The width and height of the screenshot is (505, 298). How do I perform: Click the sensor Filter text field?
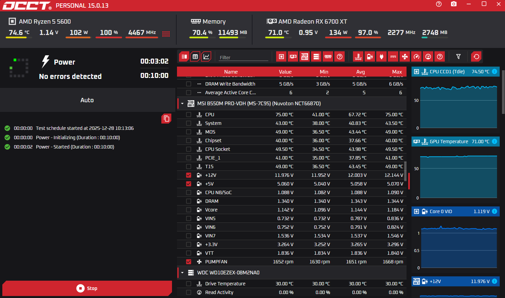click(x=244, y=57)
